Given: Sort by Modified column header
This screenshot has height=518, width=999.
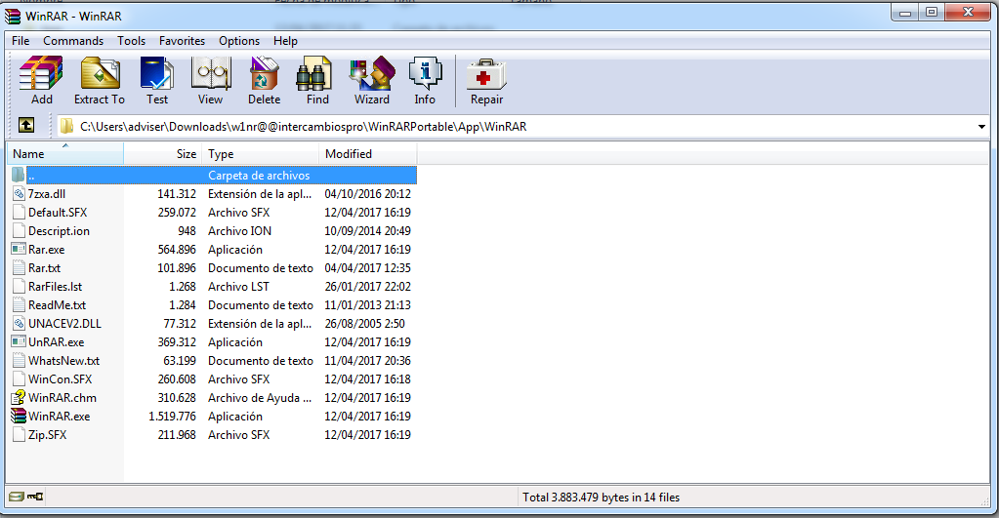Looking at the screenshot, I should (x=368, y=153).
